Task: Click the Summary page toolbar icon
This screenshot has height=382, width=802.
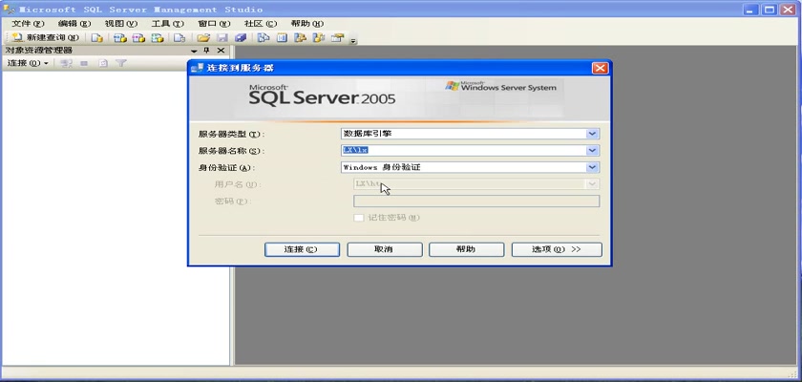Action: pos(282,38)
